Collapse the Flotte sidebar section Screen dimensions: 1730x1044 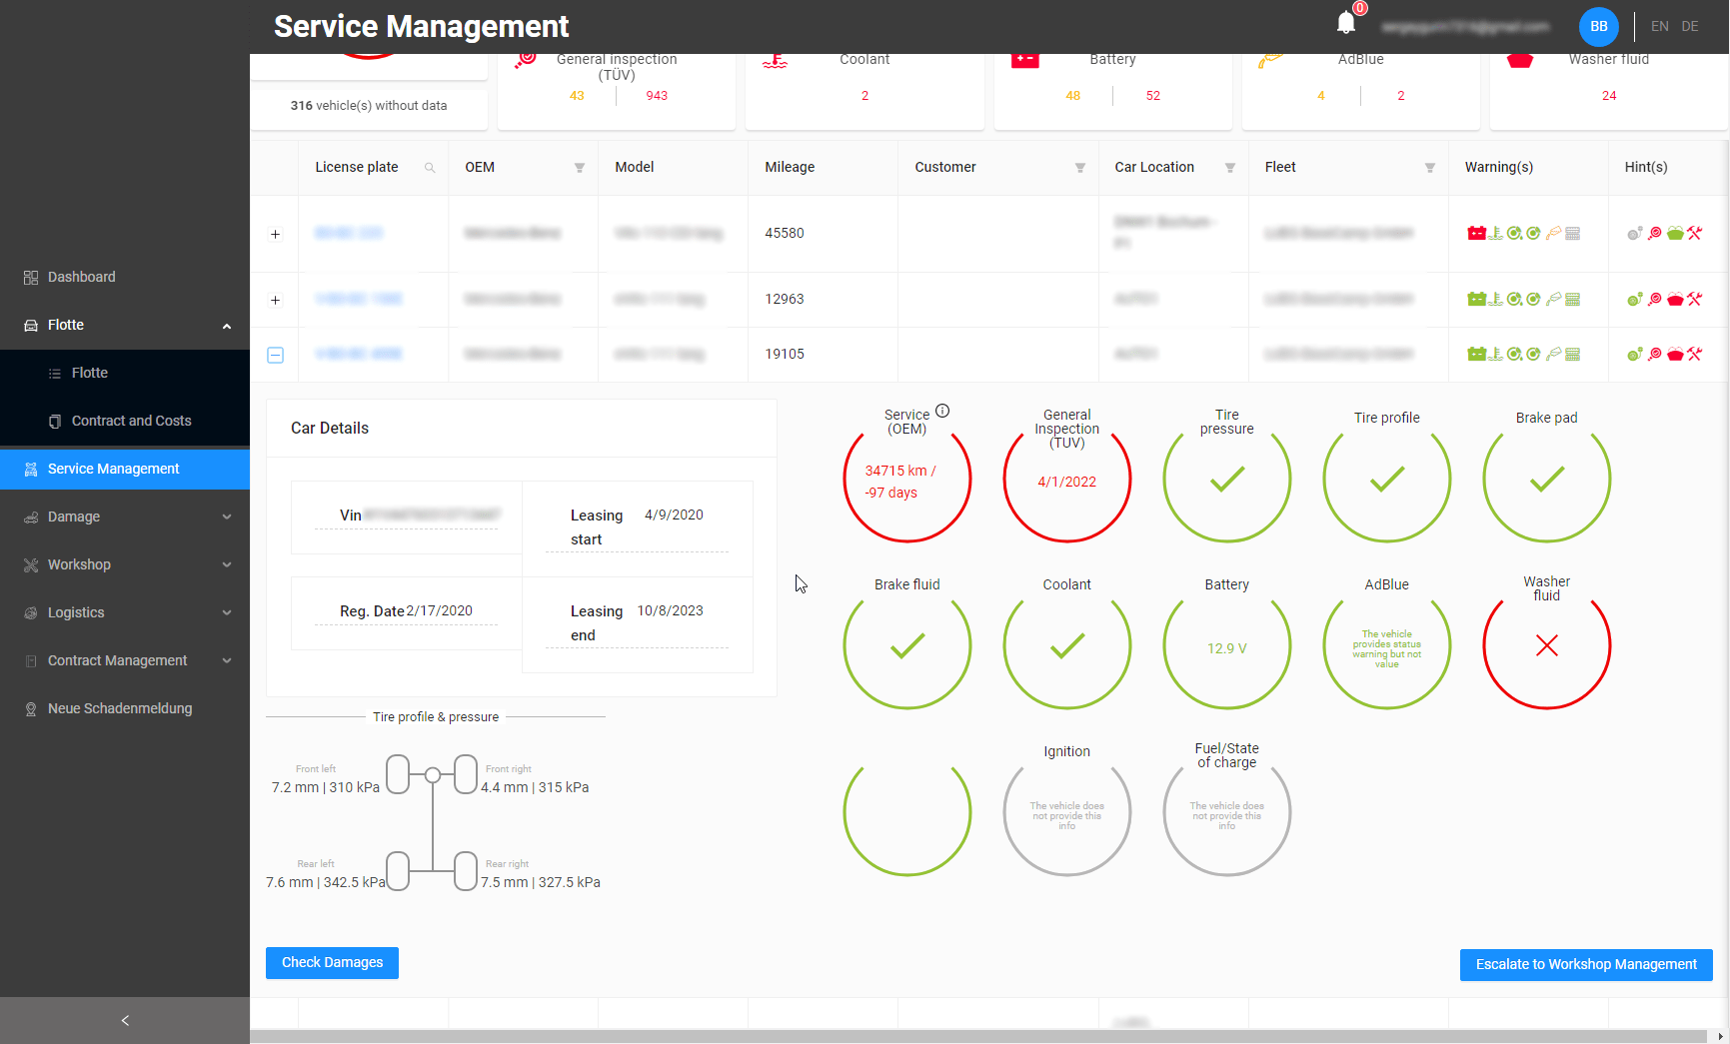[226, 325]
